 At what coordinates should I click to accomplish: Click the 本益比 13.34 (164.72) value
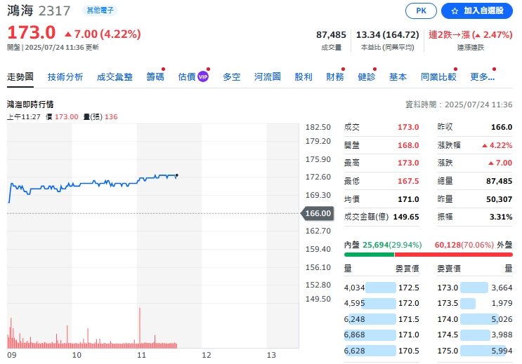coord(388,34)
